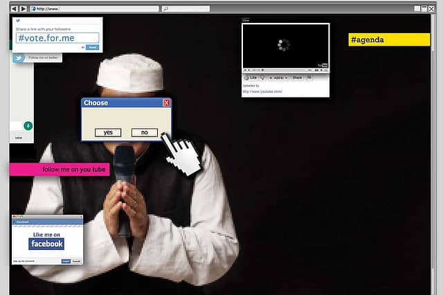This screenshot has width=443, height=295.
Task: Open the http://www.youtube.com/ link
Action: [x=262, y=91]
